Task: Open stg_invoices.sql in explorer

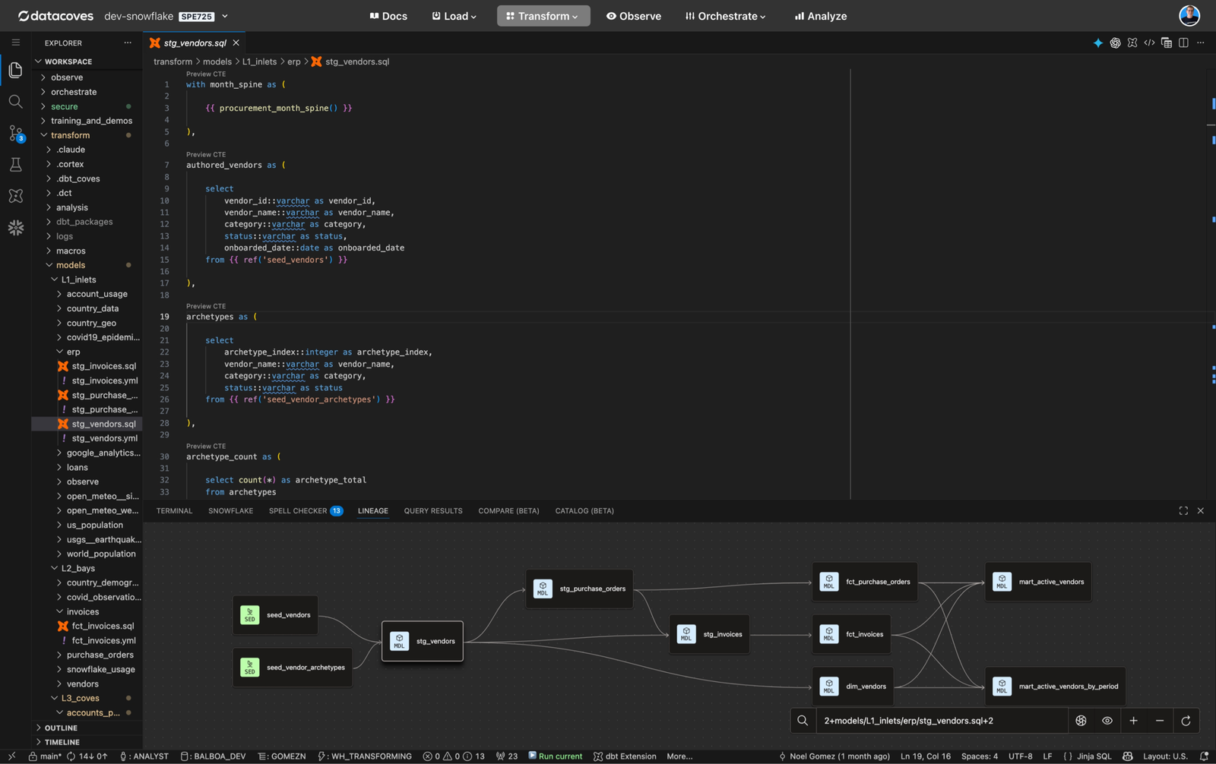Action: point(104,366)
